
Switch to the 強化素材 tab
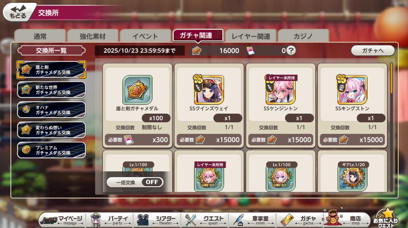(93, 36)
